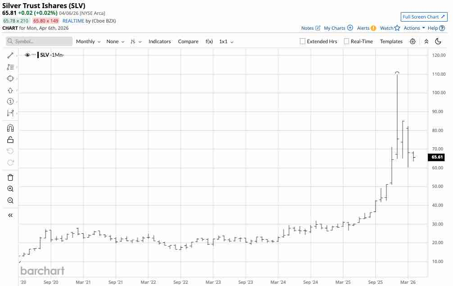This screenshot has width=453, height=286.
Task: Collapse chart header with double chevron
Action: [426, 41]
